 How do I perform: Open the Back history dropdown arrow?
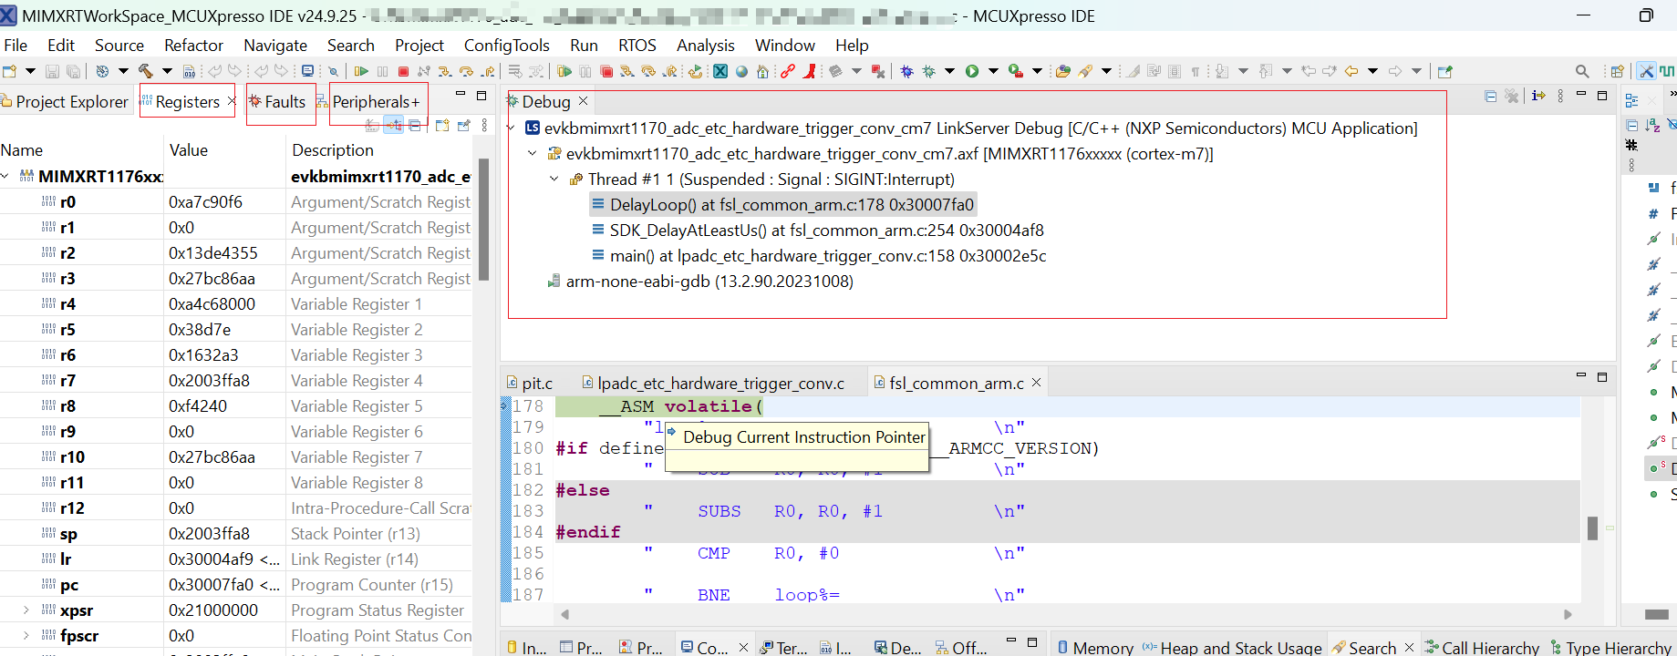pyautogui.click(x=1372, y=71)
